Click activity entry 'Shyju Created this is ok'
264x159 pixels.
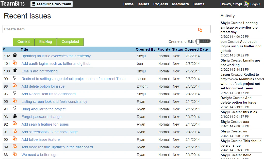point(239,112)
